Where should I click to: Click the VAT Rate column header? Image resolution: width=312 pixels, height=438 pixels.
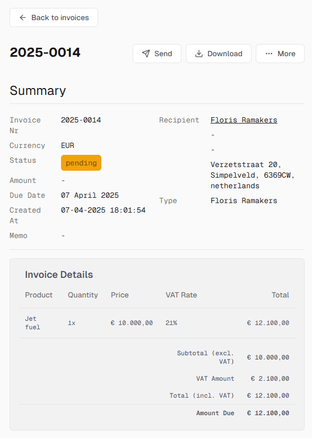click(181, 295)
